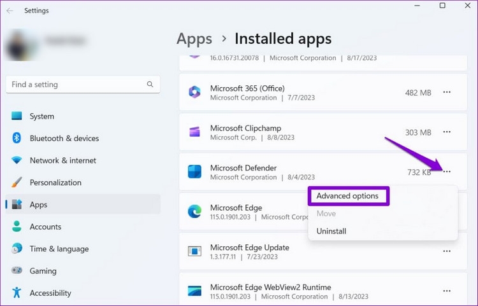Viewport: 478px width, 306px height.
Task: Click the System monitor icon
Action: click(x=17, y=116)
